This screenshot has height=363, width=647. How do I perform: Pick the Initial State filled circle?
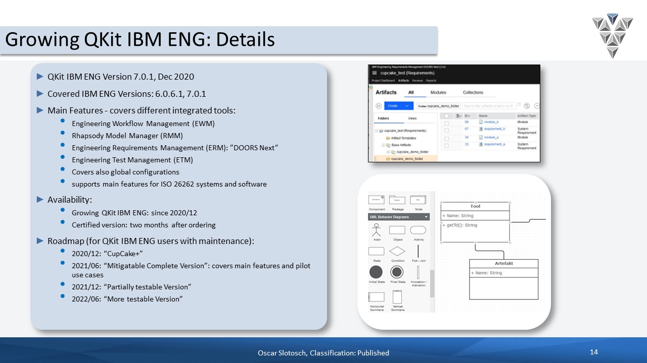pyautogui.click(x=377, y=272)
